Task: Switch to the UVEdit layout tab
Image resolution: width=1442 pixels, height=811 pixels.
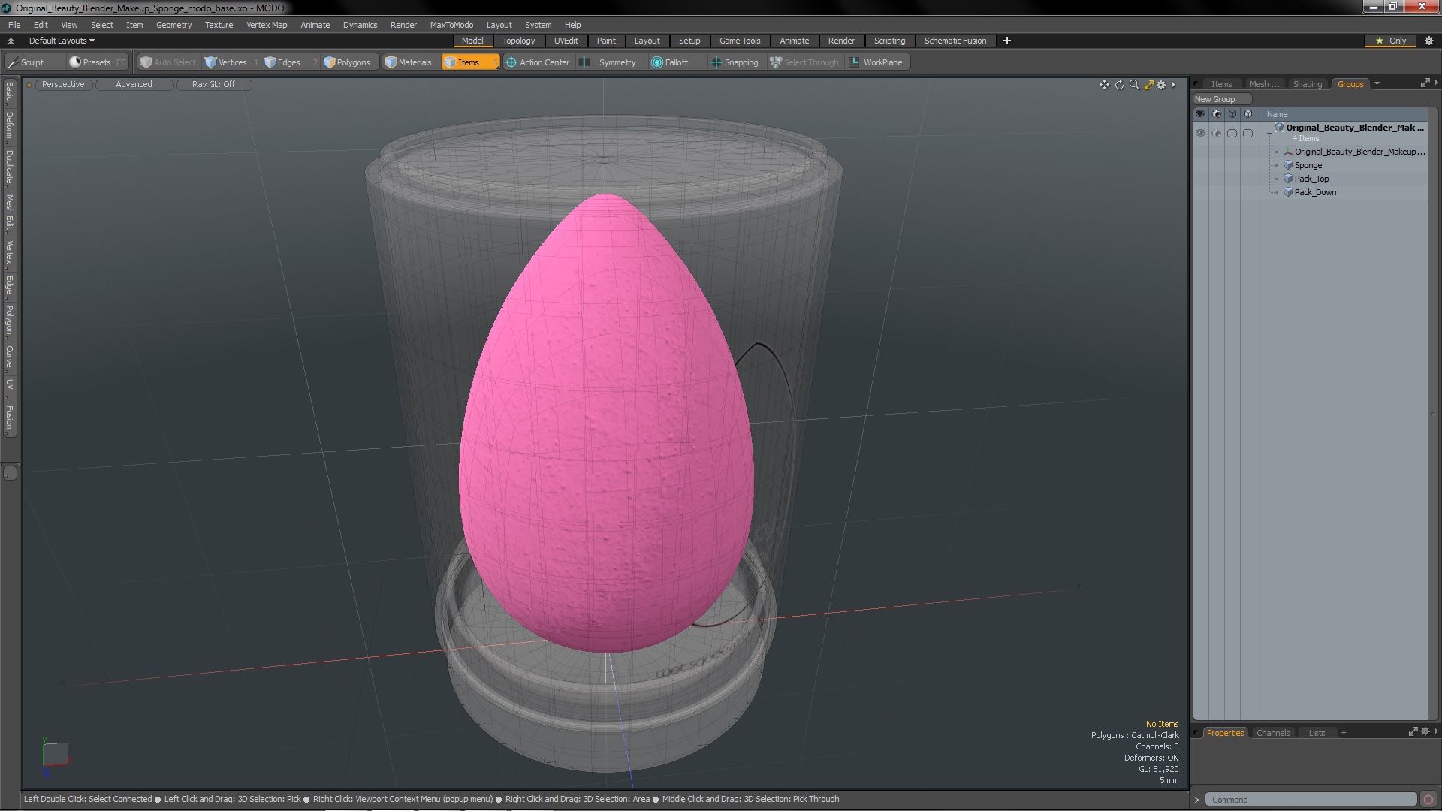Action: click(566, 41)
